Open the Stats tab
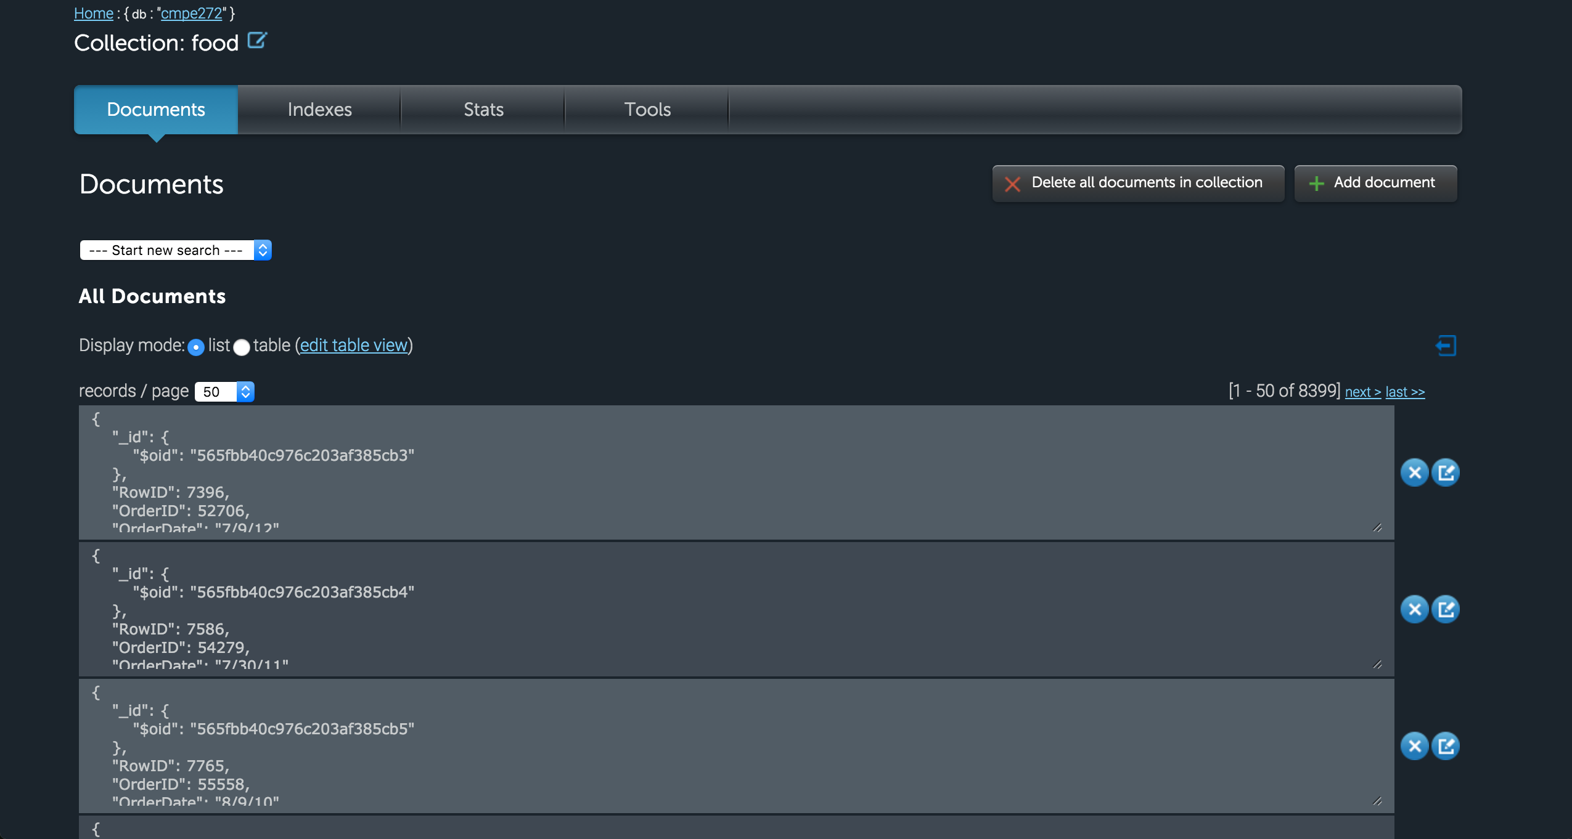1572x839 pixels. click(x=483, y=110)
